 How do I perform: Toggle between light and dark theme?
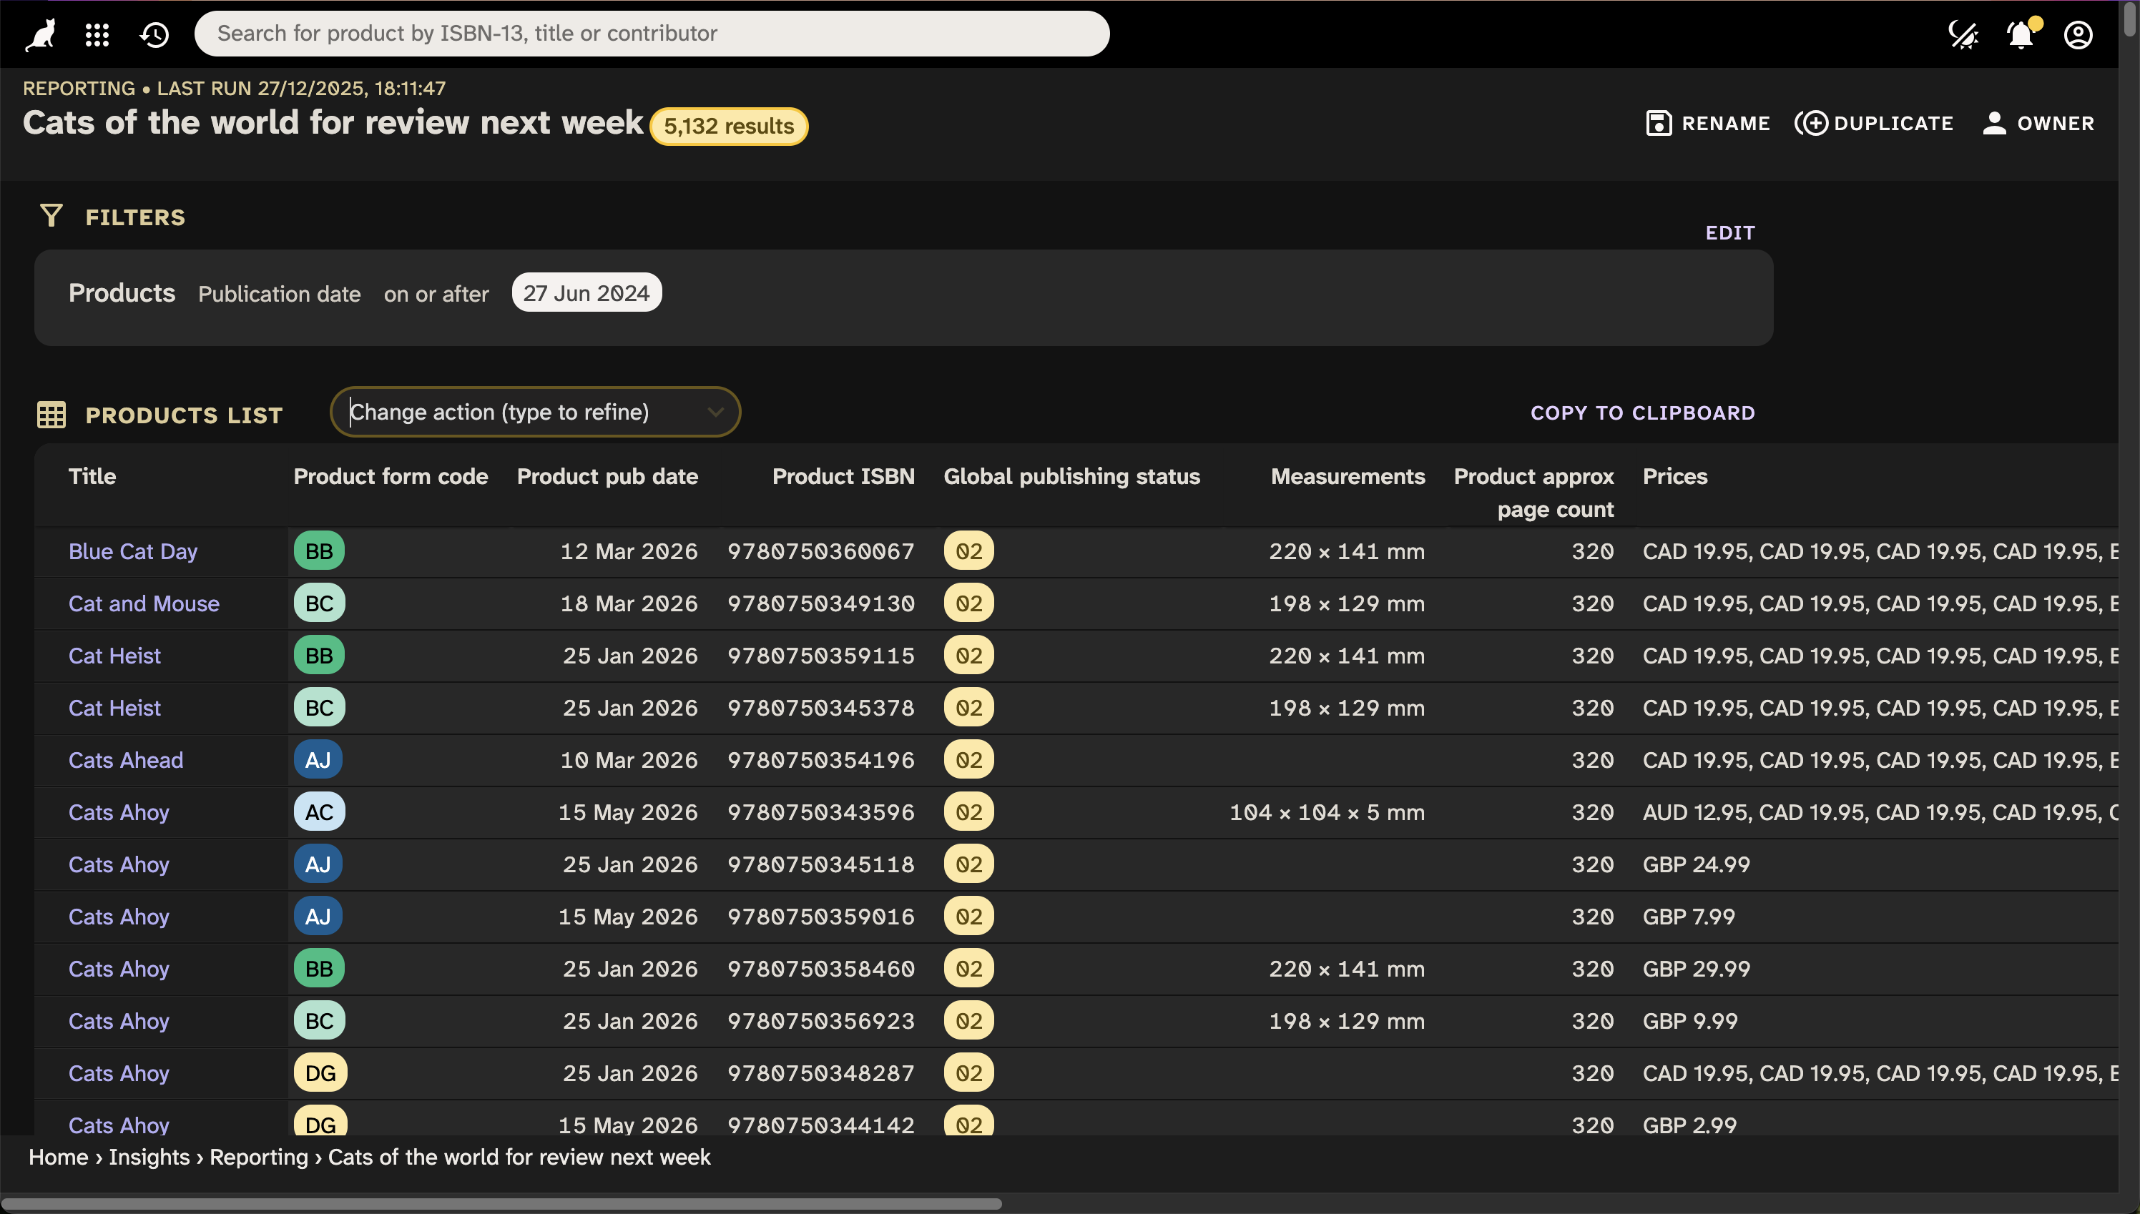coord(1964,35)
